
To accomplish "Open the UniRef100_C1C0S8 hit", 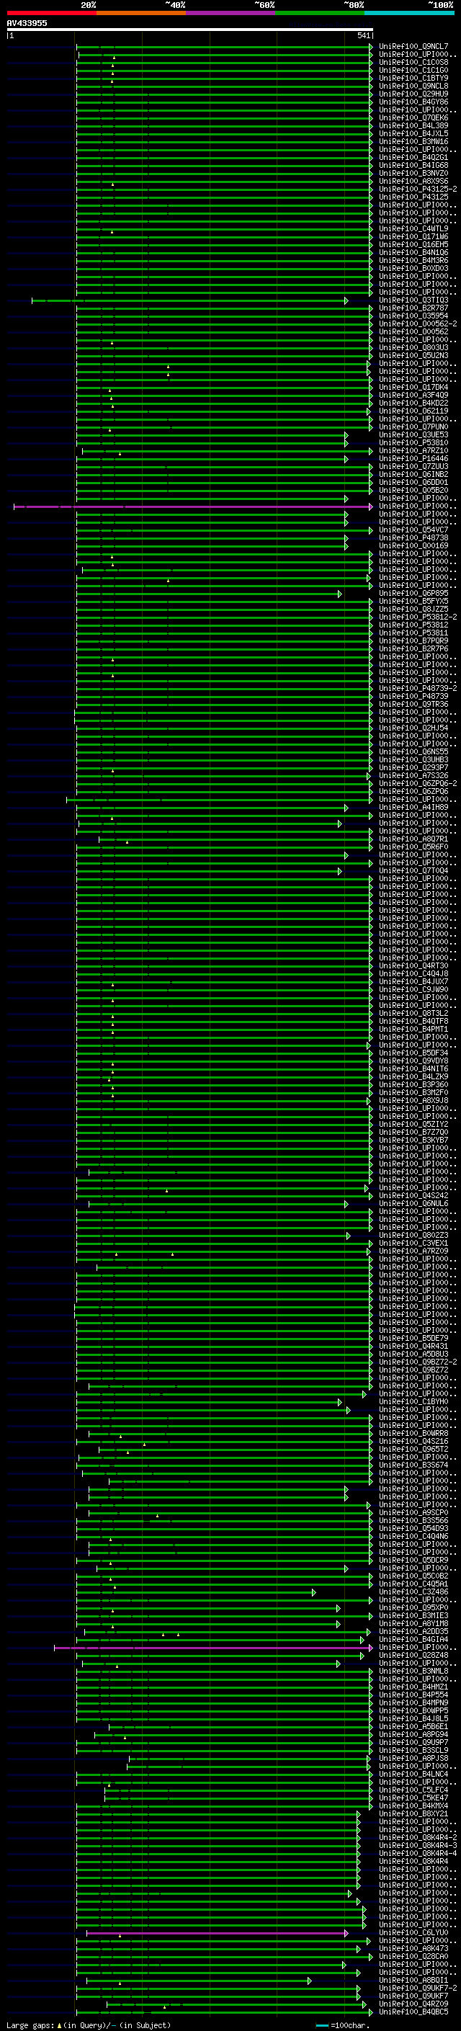I will [413, 62].
